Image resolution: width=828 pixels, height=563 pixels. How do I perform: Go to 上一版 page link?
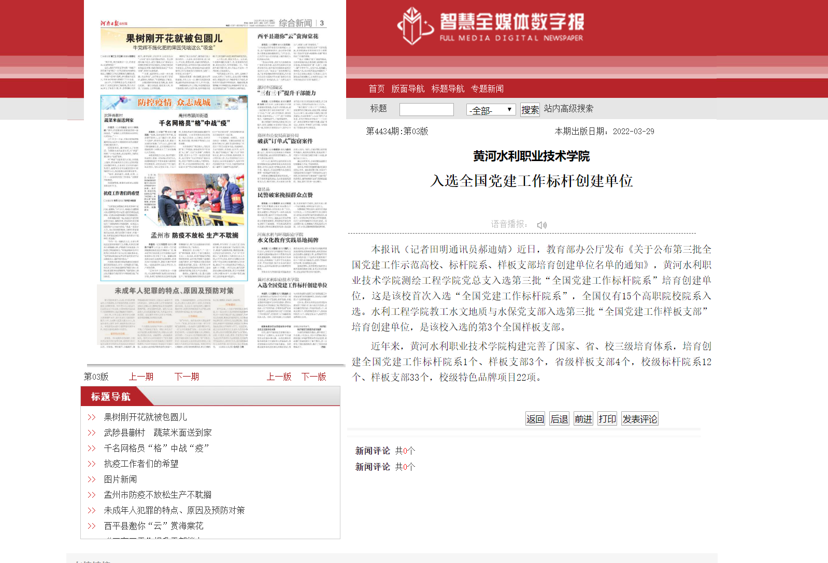pyautogui.click(x=279, y=377)
